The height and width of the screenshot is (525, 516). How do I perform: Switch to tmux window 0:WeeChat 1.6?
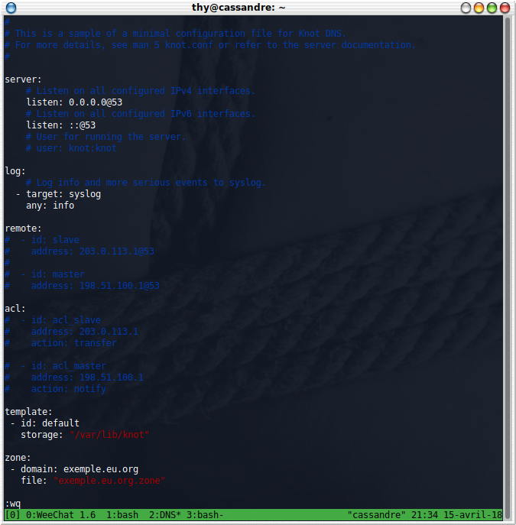click(x=60, y=514)
